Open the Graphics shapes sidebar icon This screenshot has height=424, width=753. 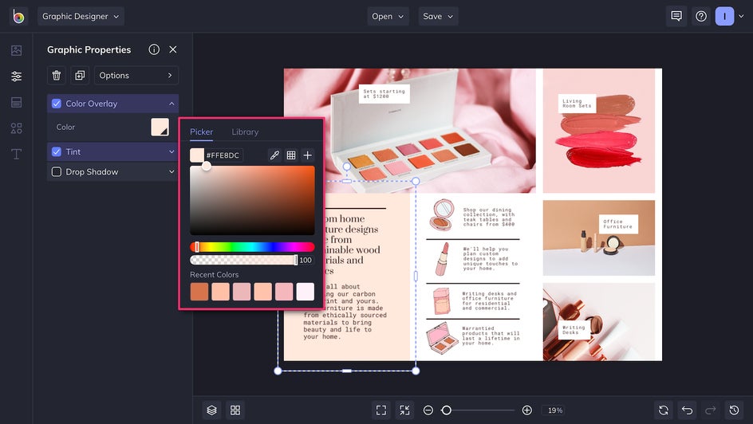point(16,128)
